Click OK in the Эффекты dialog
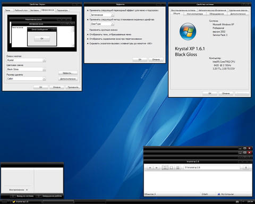Image resolution: width=255 pixels, height=204 pixels. click(140, 59)
